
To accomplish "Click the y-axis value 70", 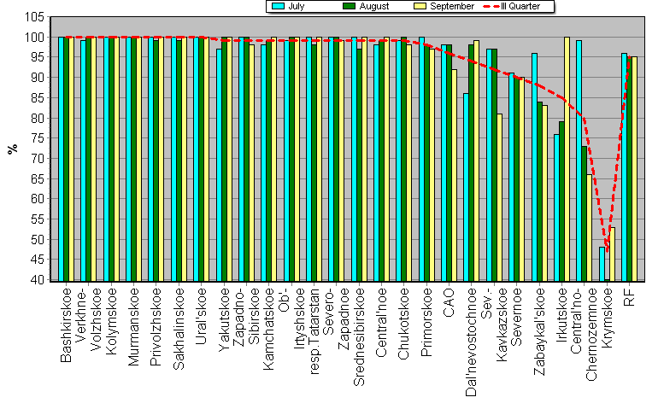I will (38, 159).
